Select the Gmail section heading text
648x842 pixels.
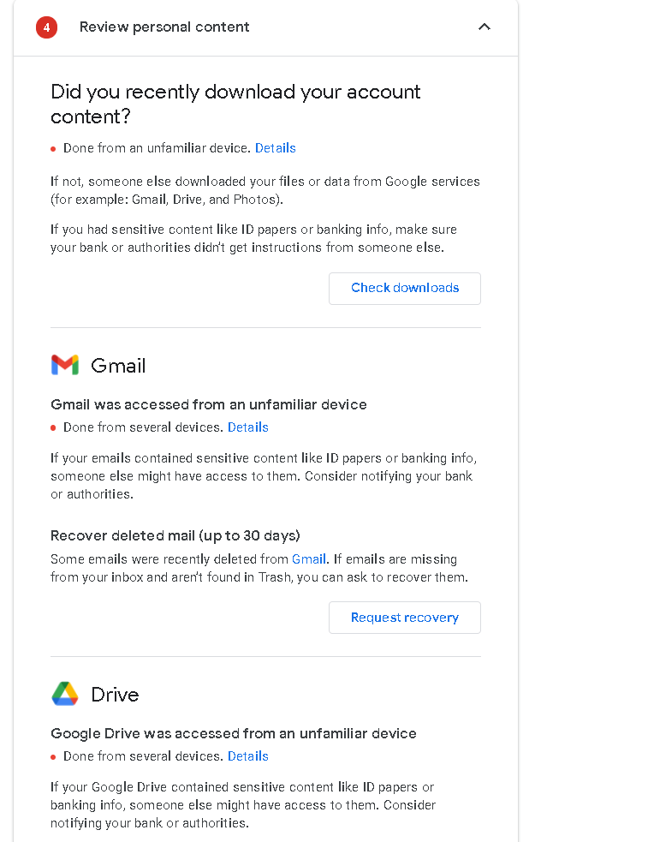118,366
